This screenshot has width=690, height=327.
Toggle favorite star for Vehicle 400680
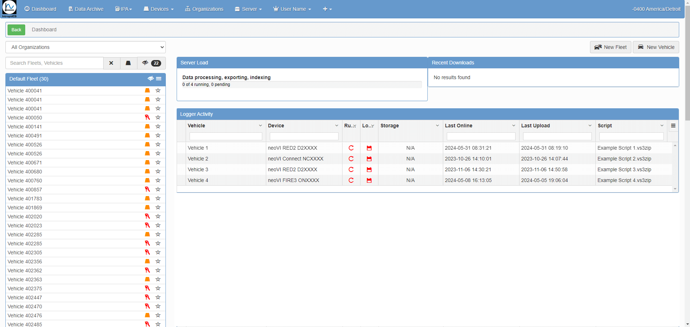coord(158,171)
